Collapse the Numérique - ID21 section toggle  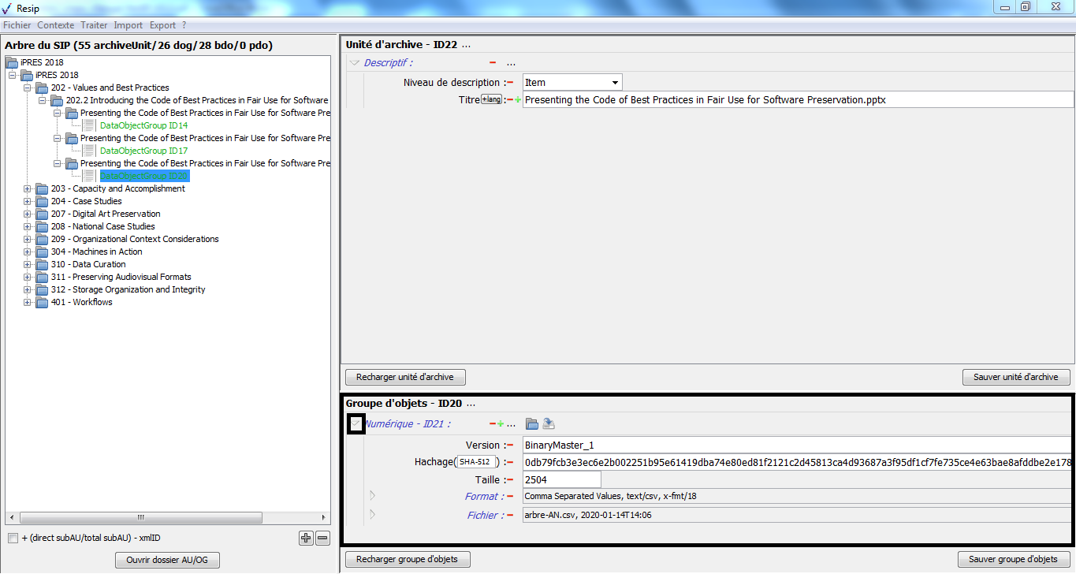356,424
